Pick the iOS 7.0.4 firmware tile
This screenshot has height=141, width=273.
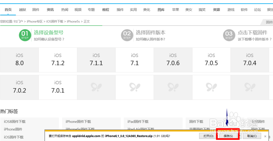coord(250,60)
